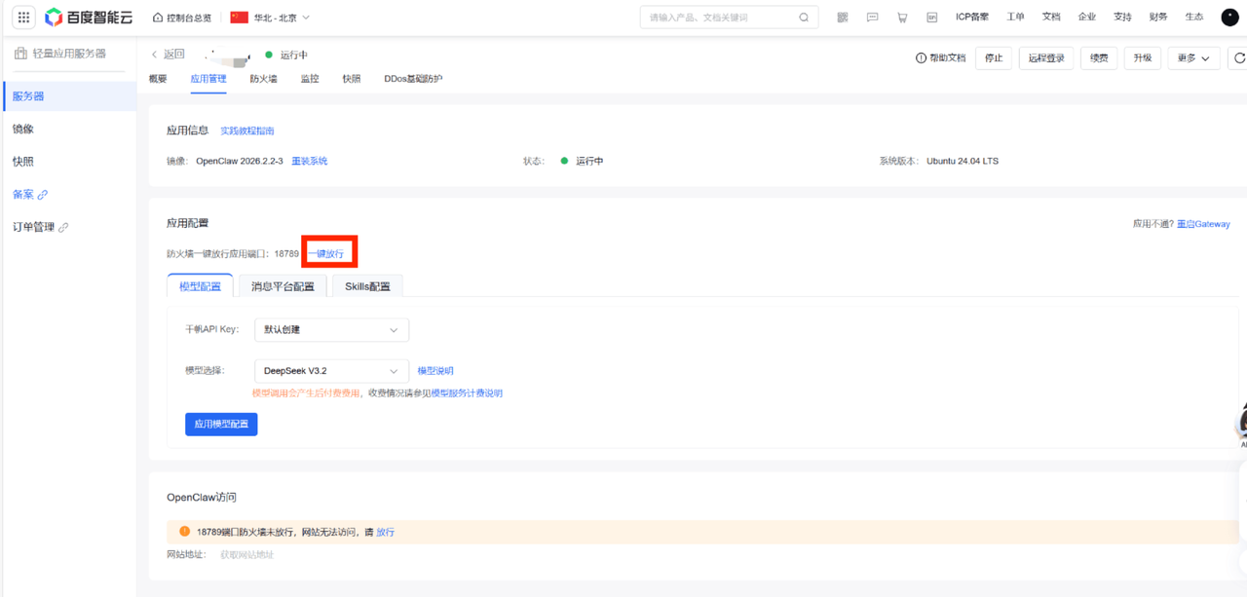1247x597 pixels.
Task: Select 镜像 in the left sidebar
Action: coord(23,130)
